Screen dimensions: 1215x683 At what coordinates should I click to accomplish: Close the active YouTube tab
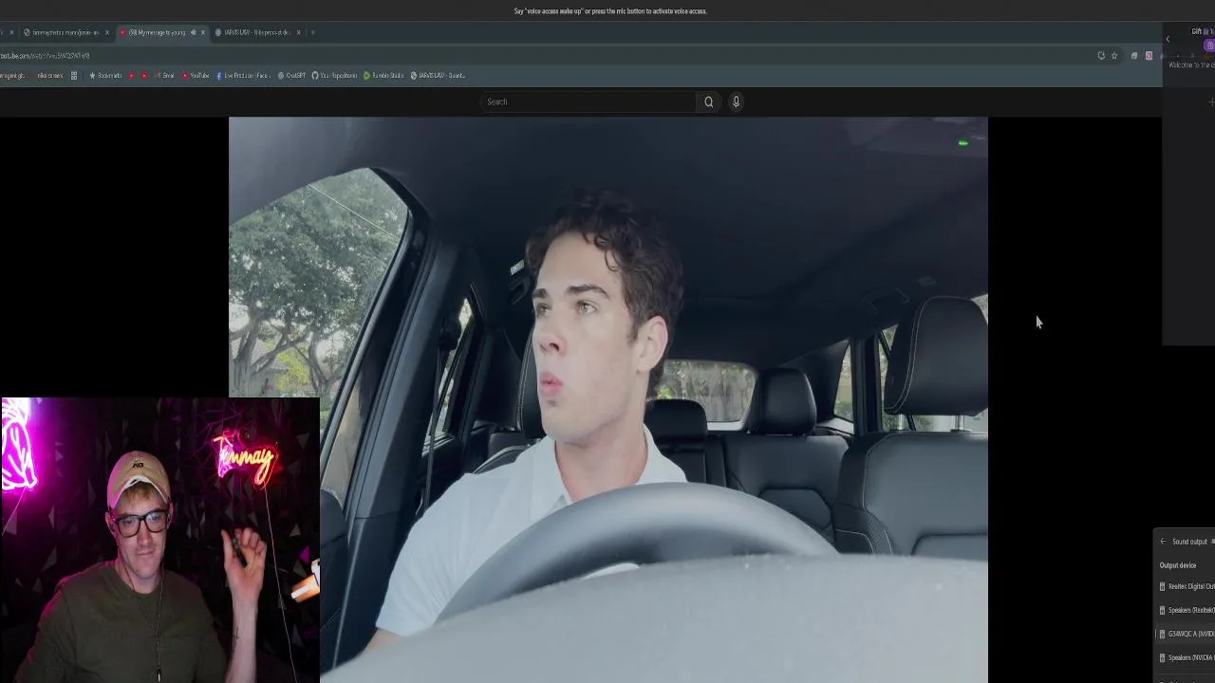coord(202,32)
